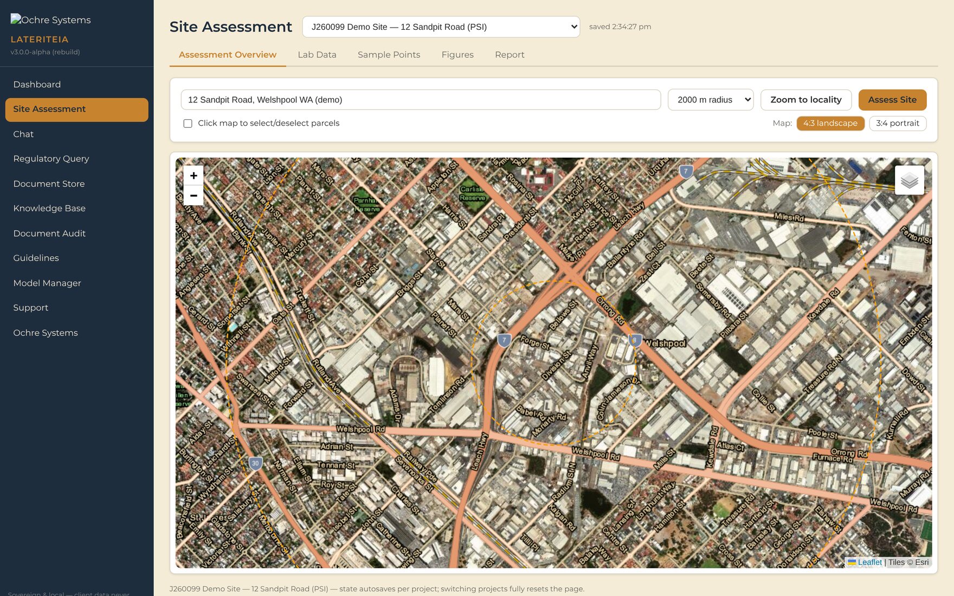This screenshot has width=954, height=596.
Task: Open the 2000 m radius dropdown
Action: (710, 100)
